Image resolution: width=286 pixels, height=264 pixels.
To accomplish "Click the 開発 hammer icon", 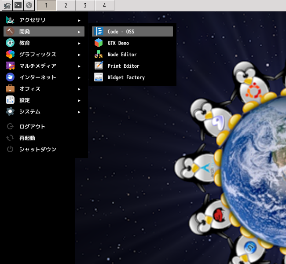I will [x=10, y=31].
